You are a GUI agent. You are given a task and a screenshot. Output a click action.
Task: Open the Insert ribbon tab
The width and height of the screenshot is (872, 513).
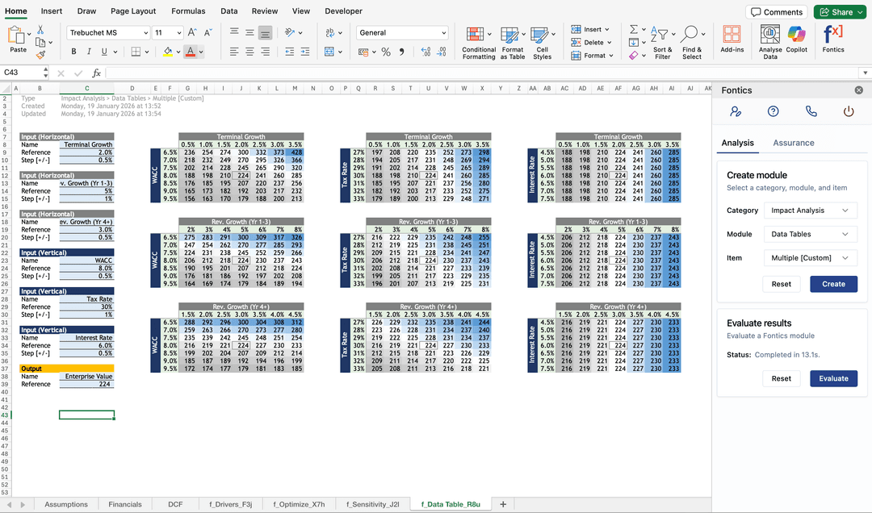52,11
